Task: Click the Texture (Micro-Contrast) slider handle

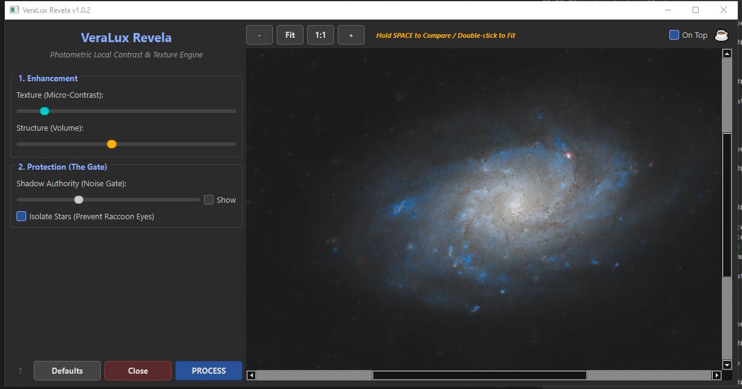Action: click(x=45, y=111)
